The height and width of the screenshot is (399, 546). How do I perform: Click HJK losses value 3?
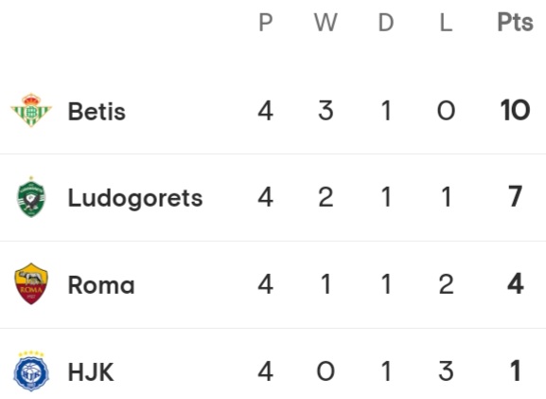coord(446,371)
